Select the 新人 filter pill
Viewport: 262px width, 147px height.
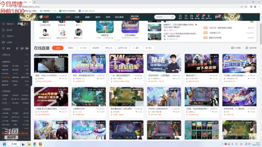[149, 48]
